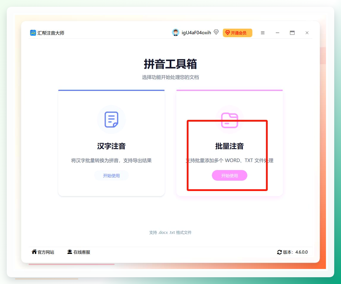The height and width of the screenshot is (284, 341).
Task: Click the 汉字注音 document icon
Action: 111,120
